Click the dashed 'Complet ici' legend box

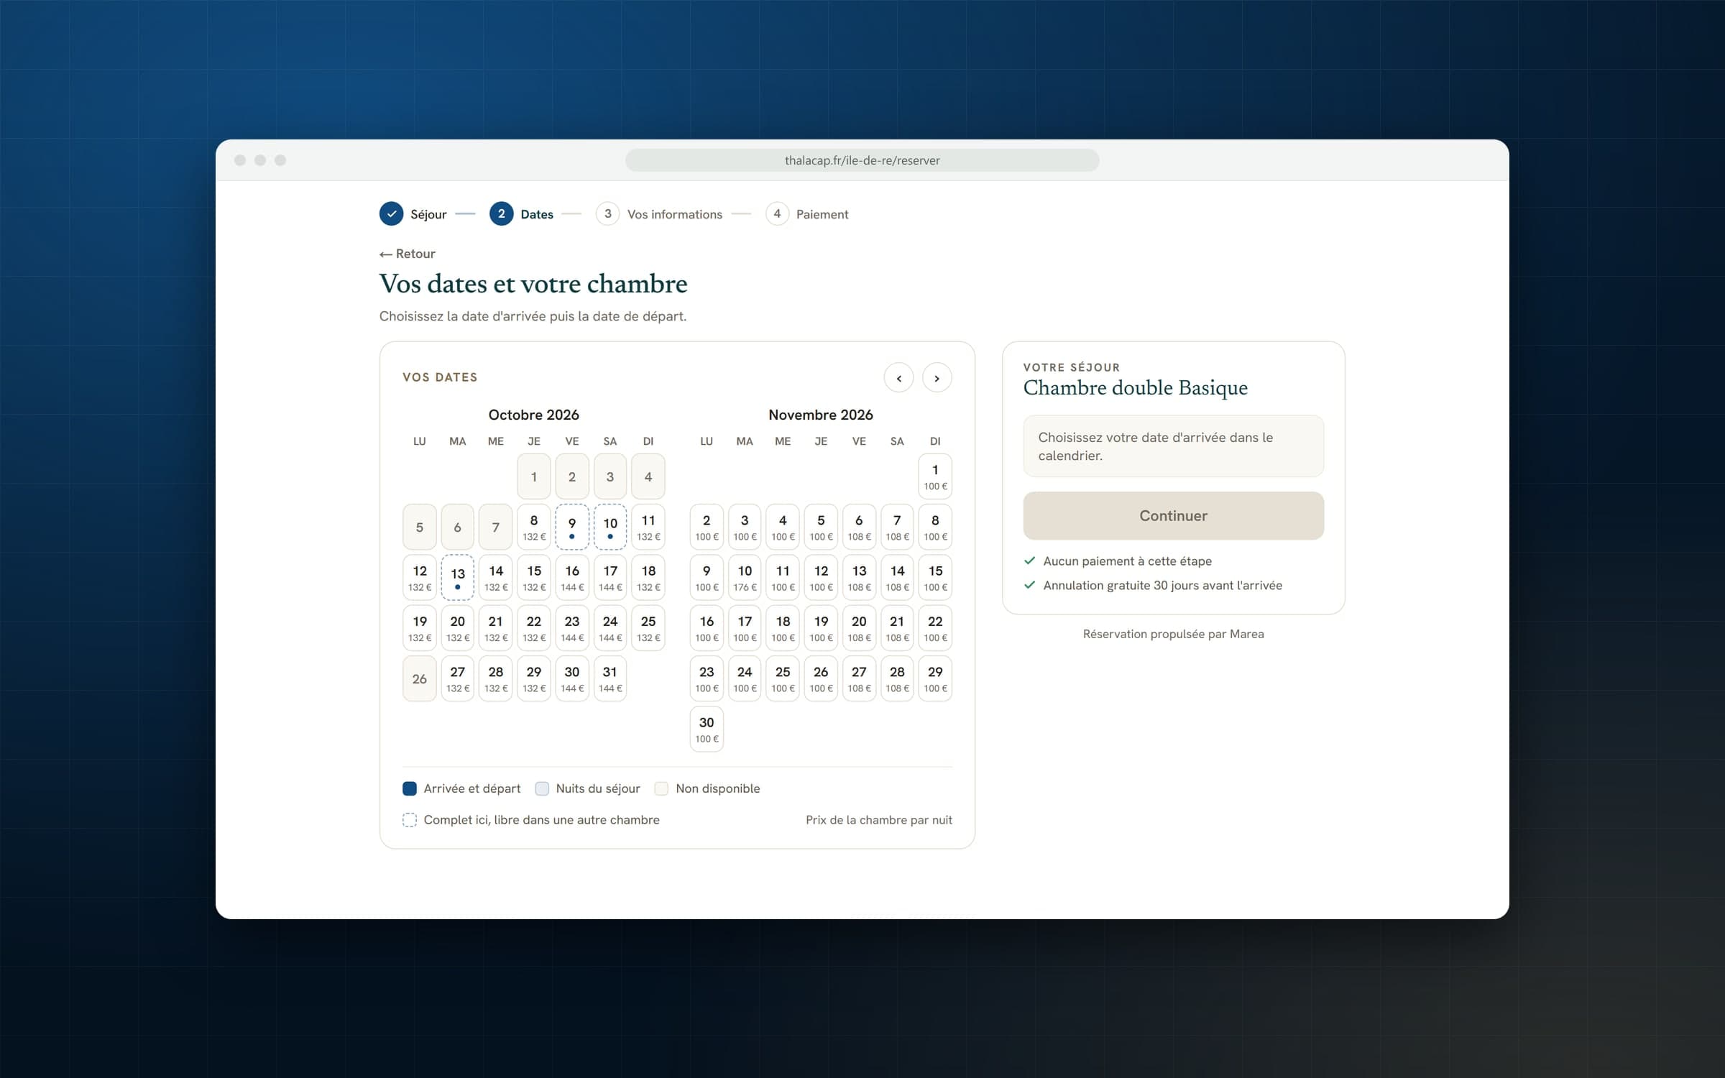(410, 820)
